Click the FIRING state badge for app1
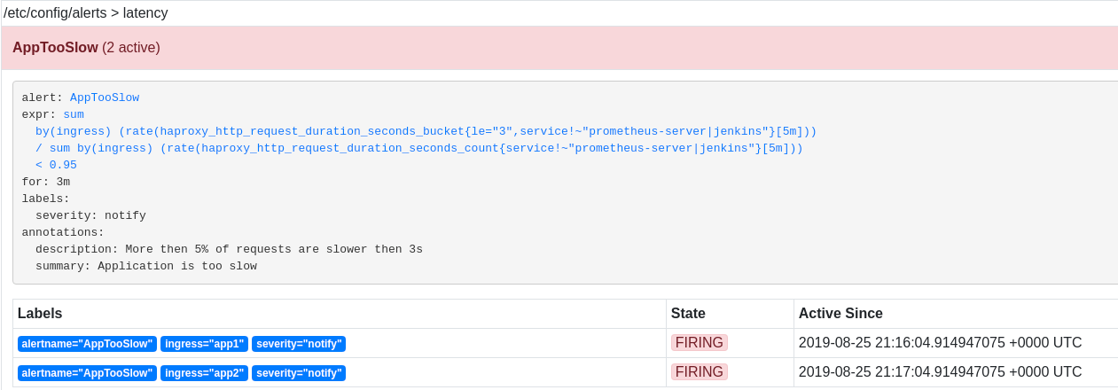Viewport: 1118px width, 390px height. (700, 343)
